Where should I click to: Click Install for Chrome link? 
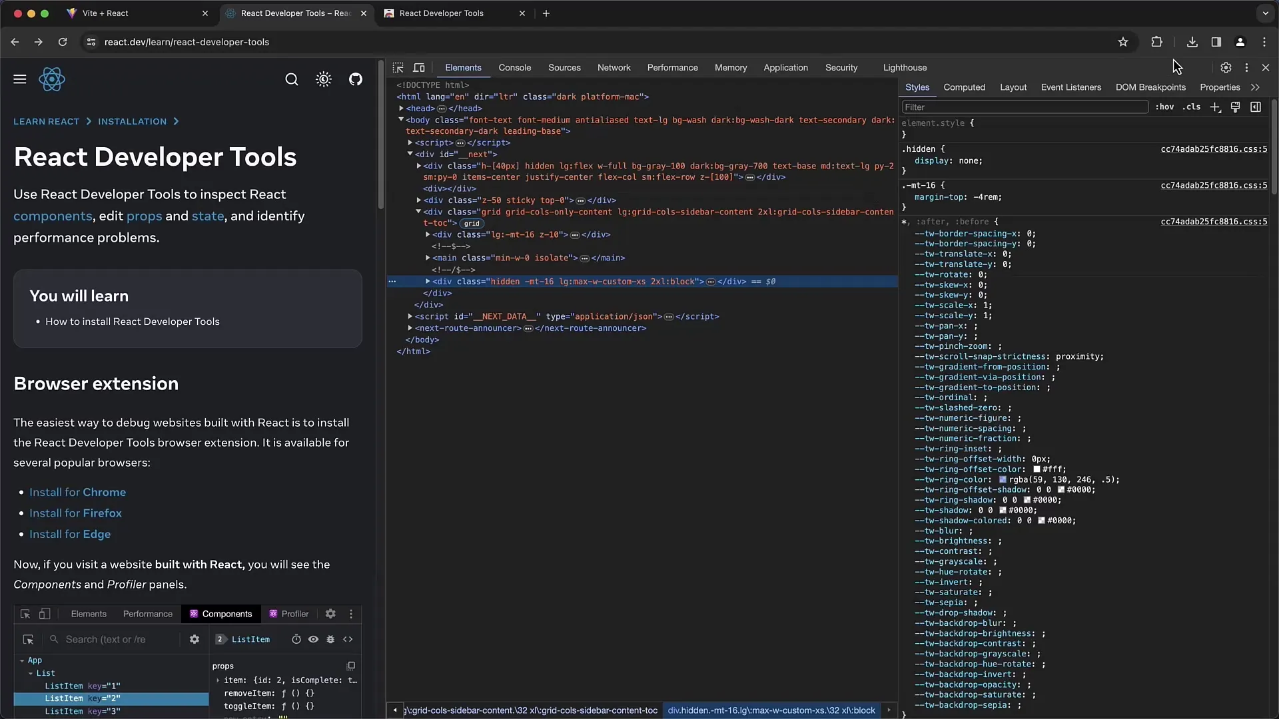click(x=78, y=491)
